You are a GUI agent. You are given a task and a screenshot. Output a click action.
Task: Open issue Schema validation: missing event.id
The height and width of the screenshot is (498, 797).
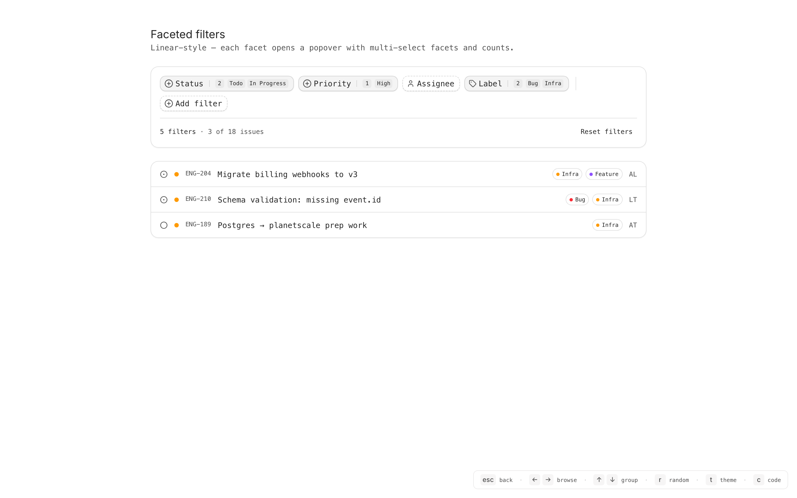(x=299, y=200)
